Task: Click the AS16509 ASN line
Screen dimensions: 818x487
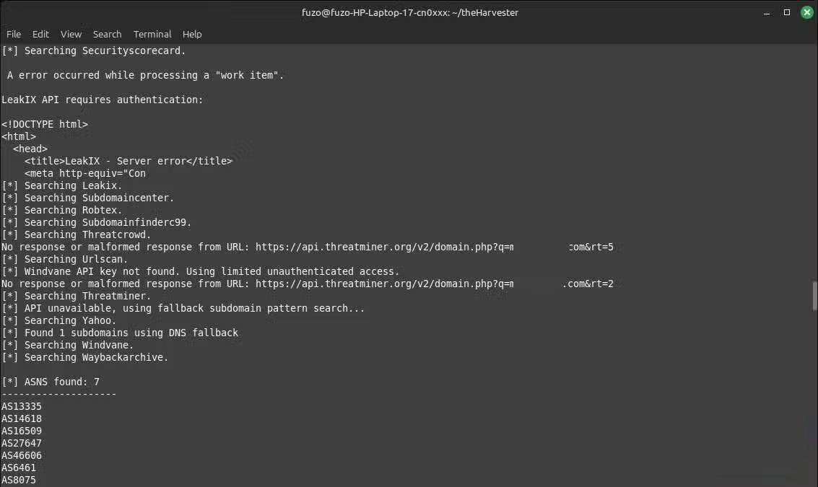Action: click(22, 431)
